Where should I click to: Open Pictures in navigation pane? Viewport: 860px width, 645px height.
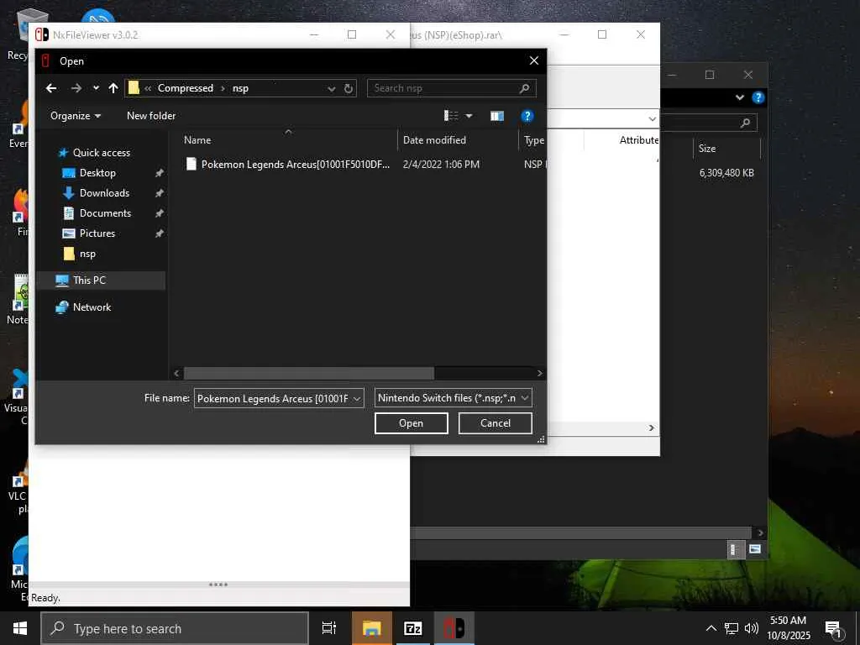click(97, 233)
